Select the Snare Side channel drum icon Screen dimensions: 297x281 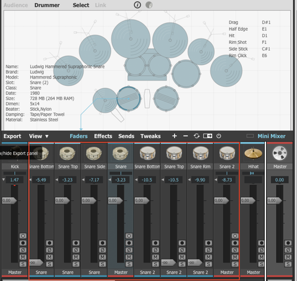point(94,153)
